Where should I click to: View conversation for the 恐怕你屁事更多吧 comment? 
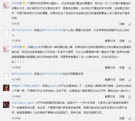110,80
